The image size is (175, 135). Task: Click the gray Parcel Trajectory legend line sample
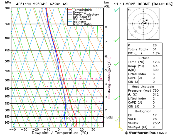click(x=70, y=14)
